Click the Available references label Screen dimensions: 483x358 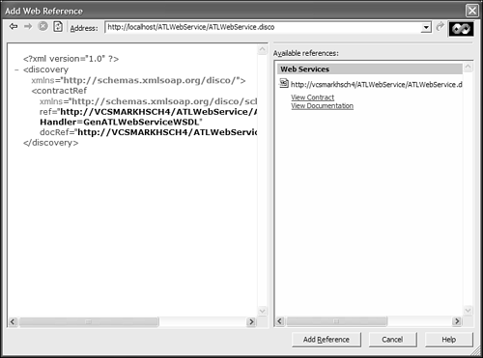tap(306, 53)
